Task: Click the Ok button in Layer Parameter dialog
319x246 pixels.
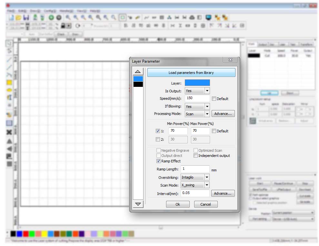Action: (x=178, y=204)
